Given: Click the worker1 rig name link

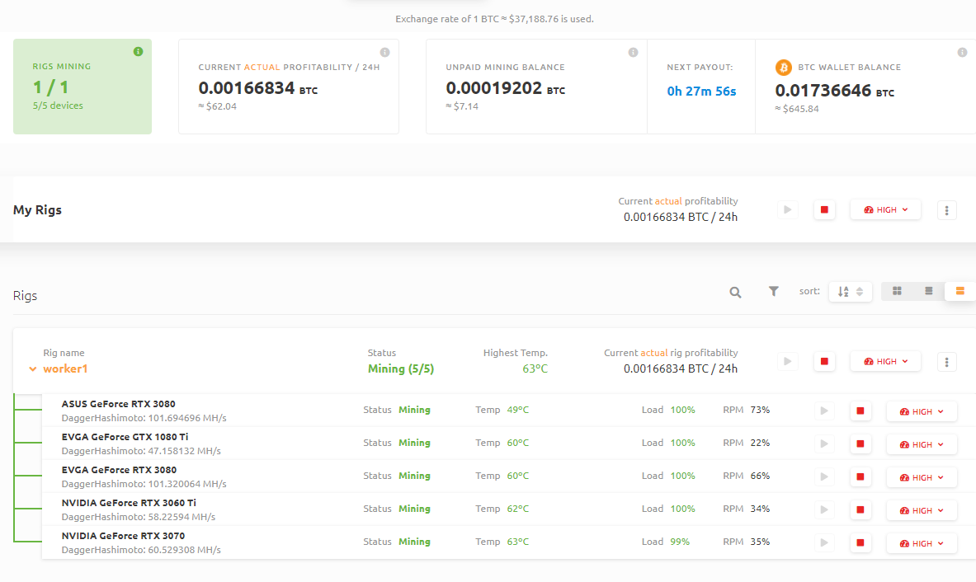Looking at the screenshot, I should pyautogui.click(x=65, y=368).
